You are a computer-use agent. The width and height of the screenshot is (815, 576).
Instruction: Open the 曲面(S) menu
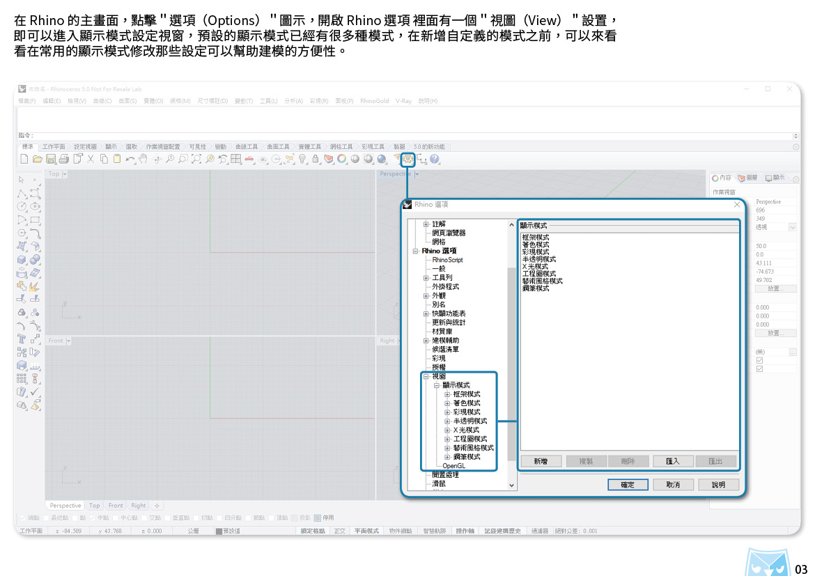coord(128,101)
